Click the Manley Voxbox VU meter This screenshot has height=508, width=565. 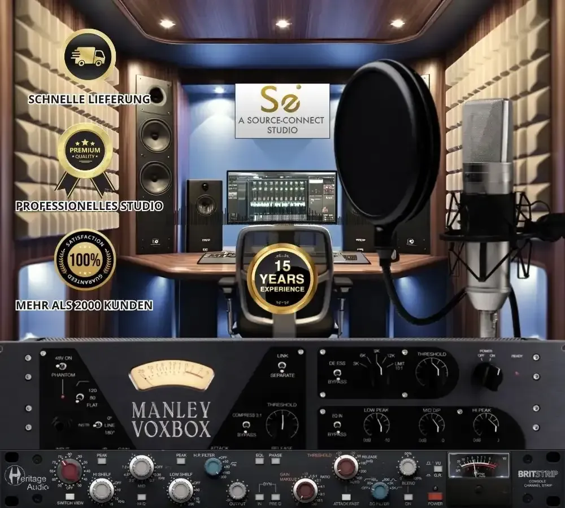pos(171,376)
